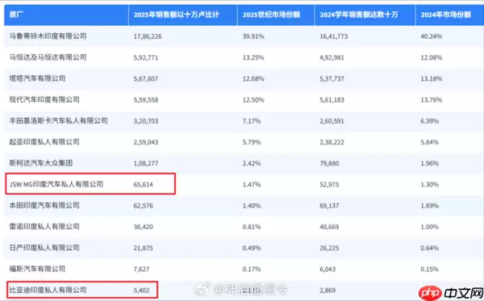Image resolution: width=484 pixels, height=301 pixels.
Task: Click the 52,975 cell
Action: coord(329,185)
